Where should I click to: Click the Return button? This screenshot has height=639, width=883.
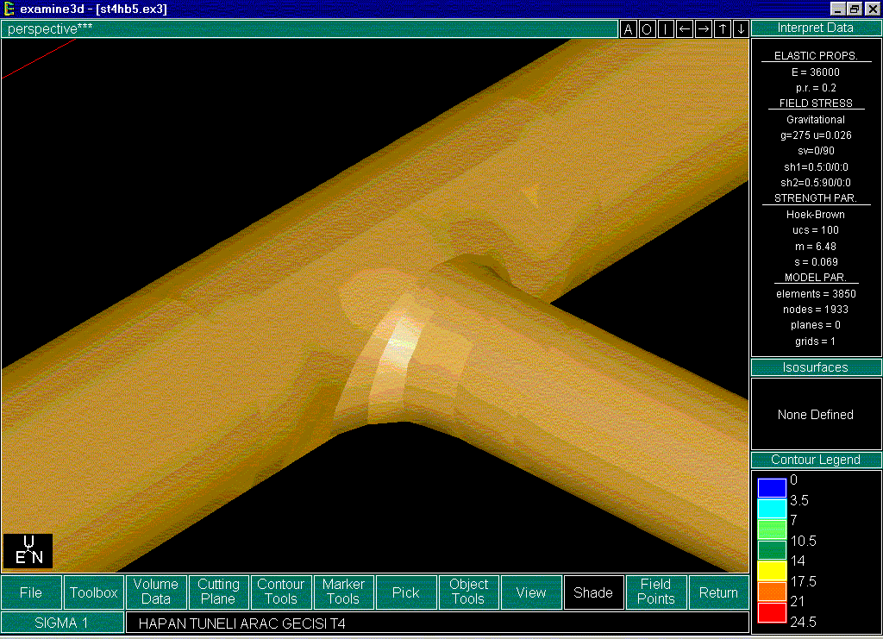tap(718, 592)
